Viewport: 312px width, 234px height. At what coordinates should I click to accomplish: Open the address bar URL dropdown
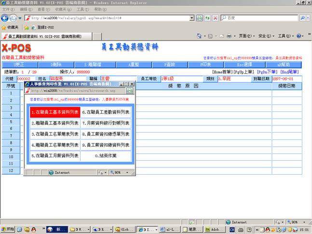tap(191, 18)
